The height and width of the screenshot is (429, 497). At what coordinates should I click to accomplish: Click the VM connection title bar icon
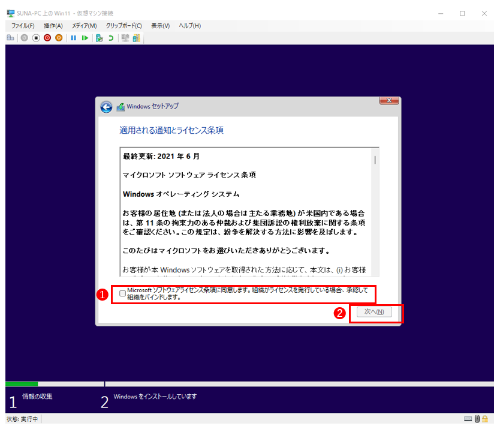(x=11, y=13)
